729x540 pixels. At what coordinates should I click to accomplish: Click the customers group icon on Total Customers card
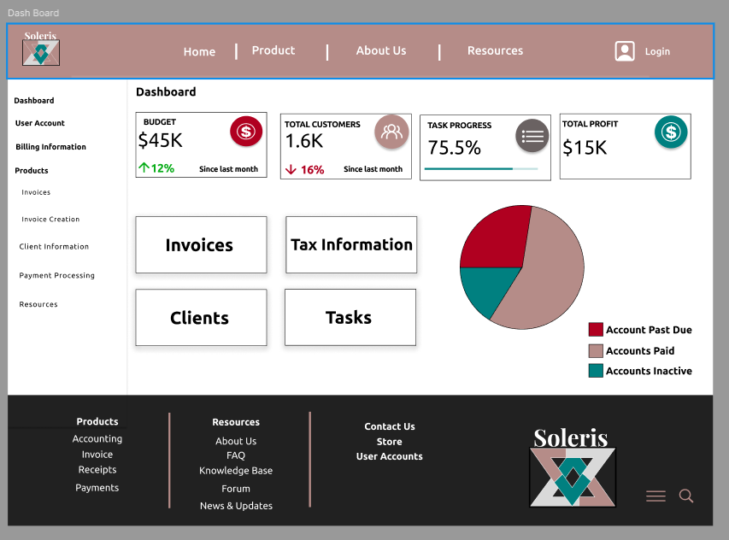[391, 132]
